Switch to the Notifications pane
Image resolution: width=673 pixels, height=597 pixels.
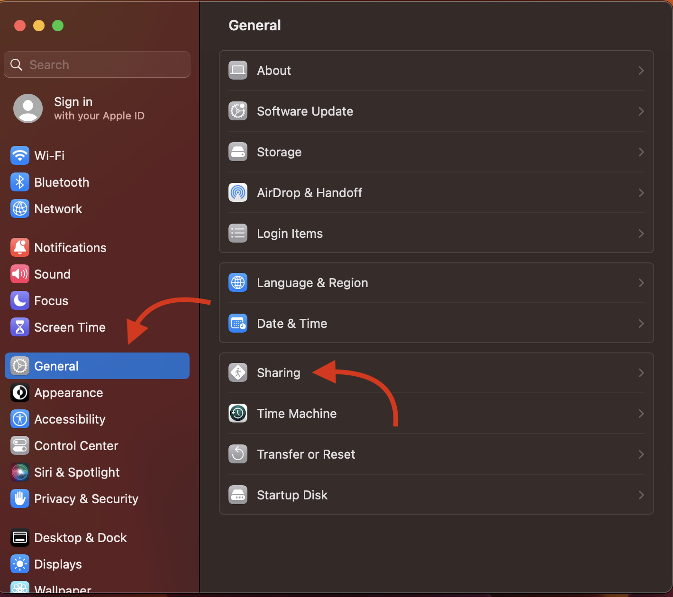coord(70,248)
